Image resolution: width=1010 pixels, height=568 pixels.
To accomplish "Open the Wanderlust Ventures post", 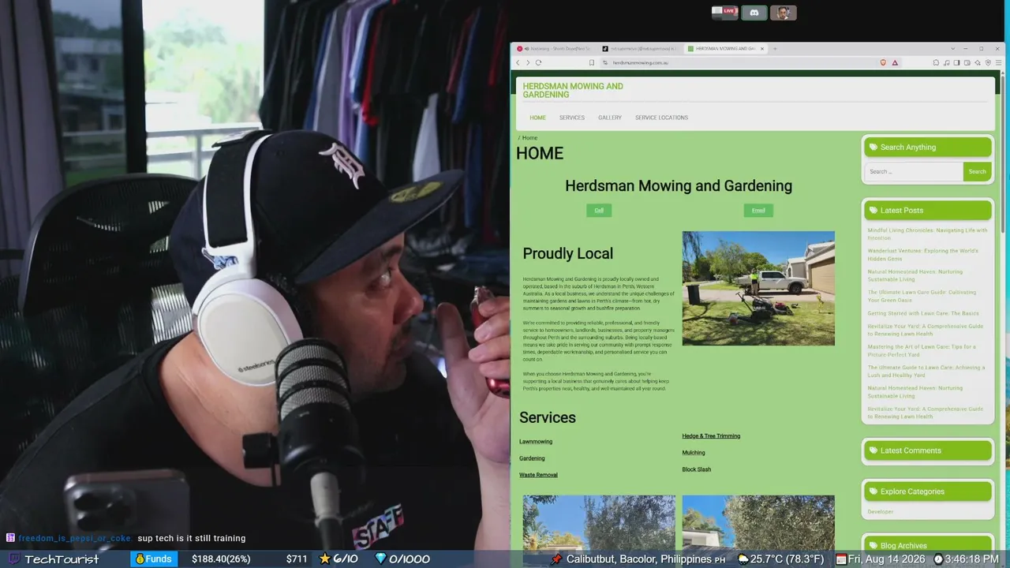I will coord(923,255).
